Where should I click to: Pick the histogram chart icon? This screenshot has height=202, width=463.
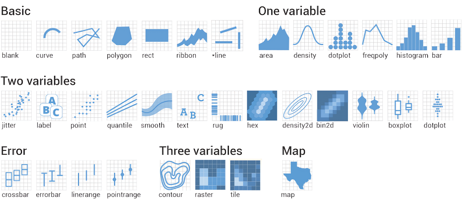click(412, 35)
